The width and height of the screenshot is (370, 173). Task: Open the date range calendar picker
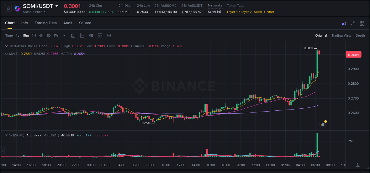tap(73, 35)
